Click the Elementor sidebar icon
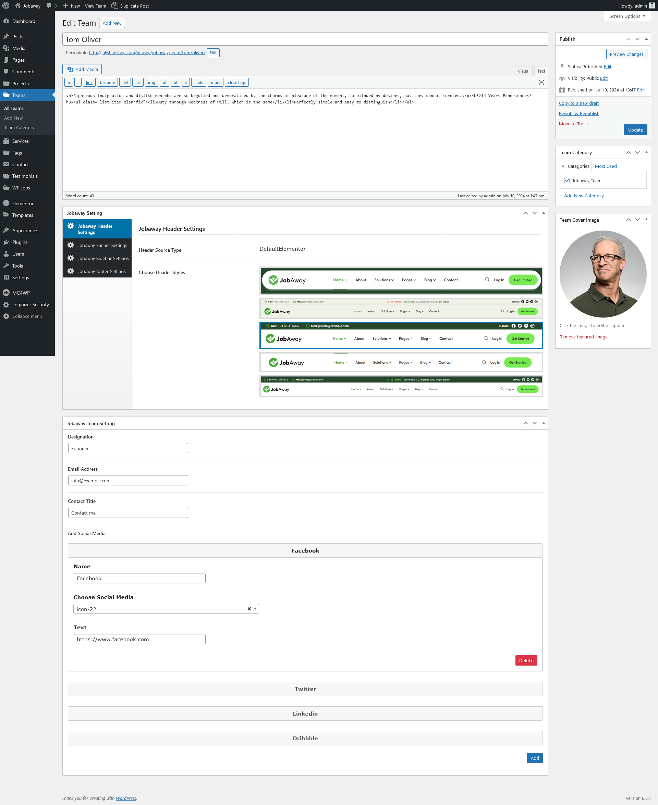Image resolution: width=658 pixels, height=805 pixels. click(6, 203)
